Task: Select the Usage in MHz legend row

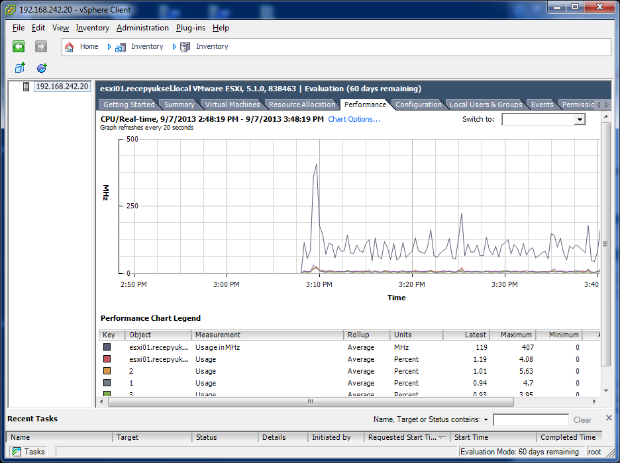Action: click(x=350, y=347)
